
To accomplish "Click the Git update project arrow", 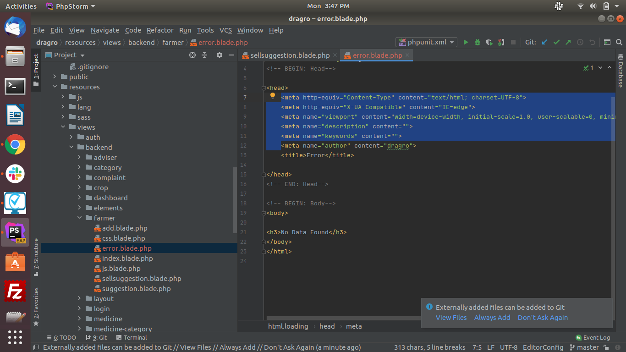I will click(x=544, y=42).
